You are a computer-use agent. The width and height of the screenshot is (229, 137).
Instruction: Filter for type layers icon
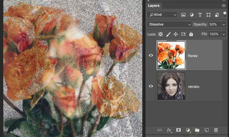200,15
